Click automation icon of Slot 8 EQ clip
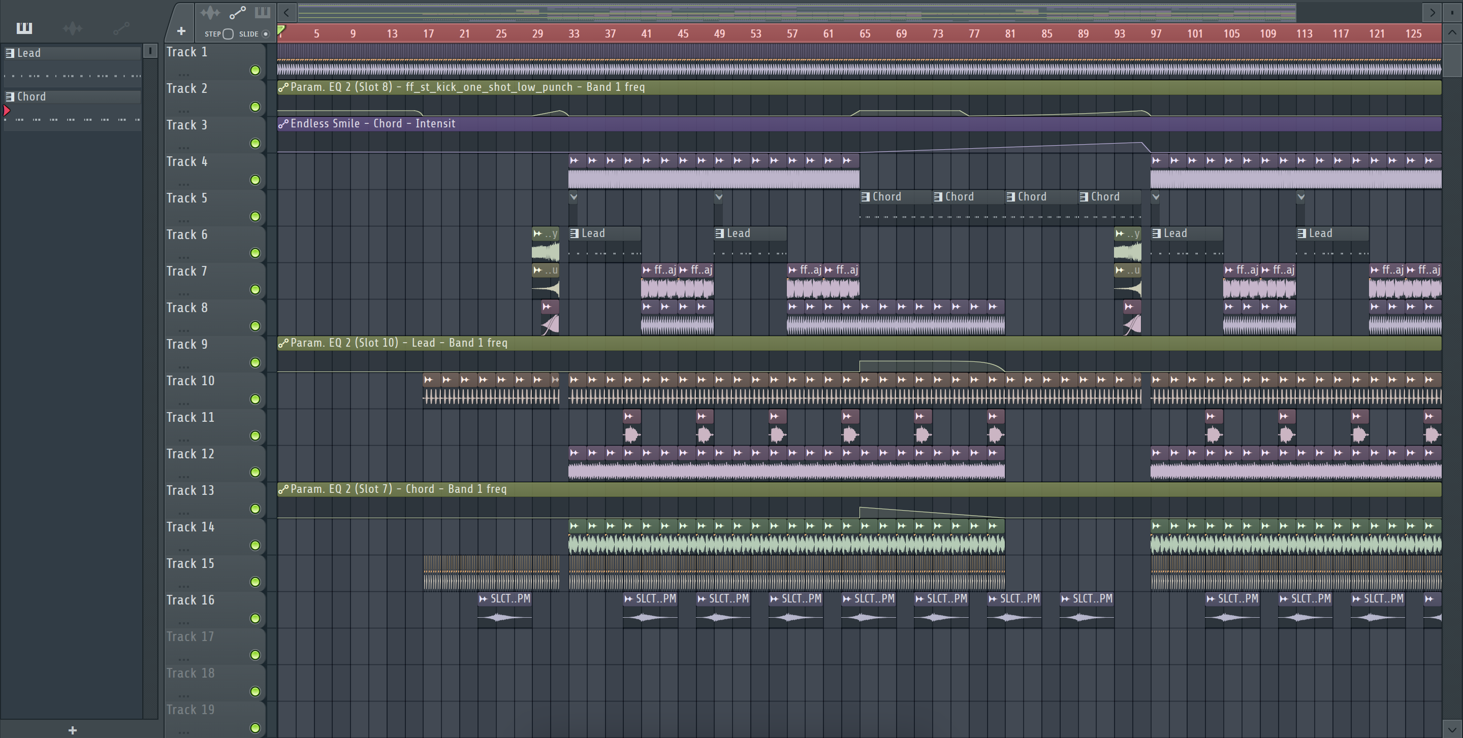The width and height of the screenshot is (1463, 738). coord(283,87)
